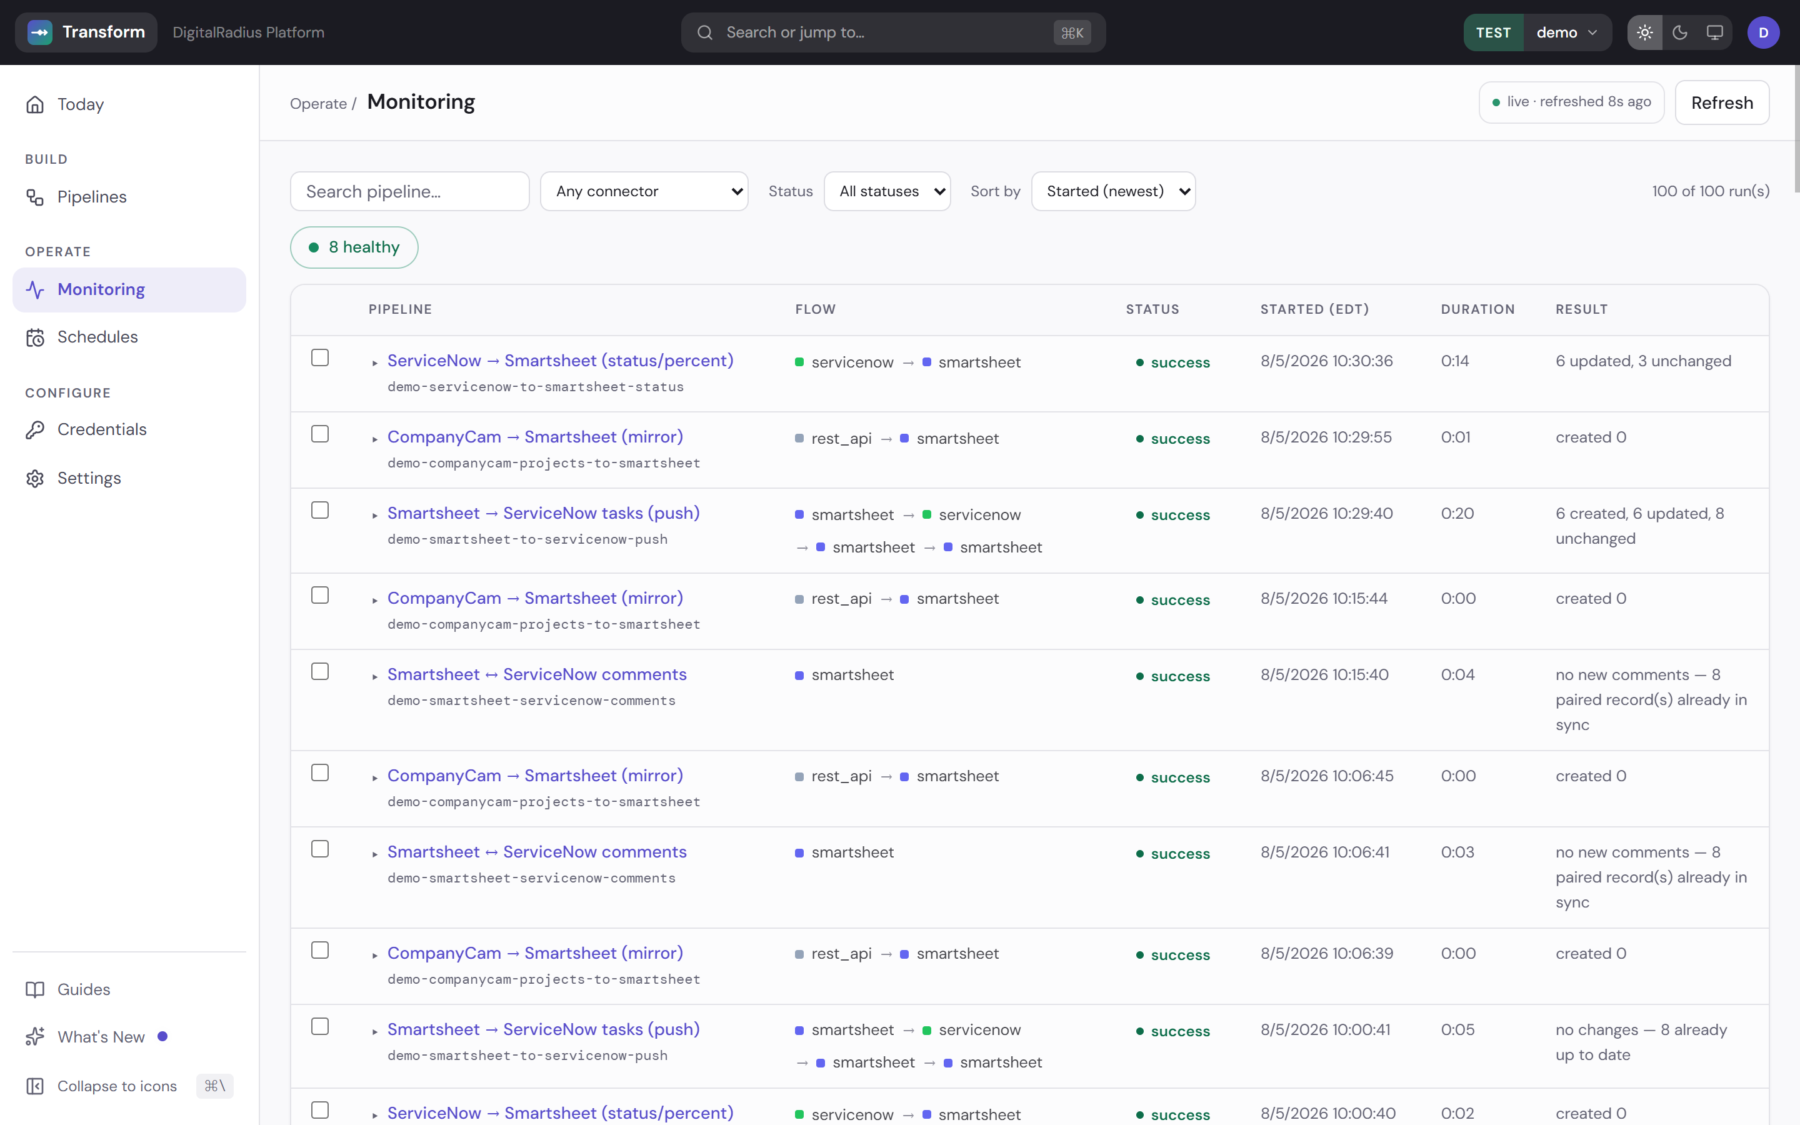Click the Collapse to icons panel icon

tap(35, 1086)
